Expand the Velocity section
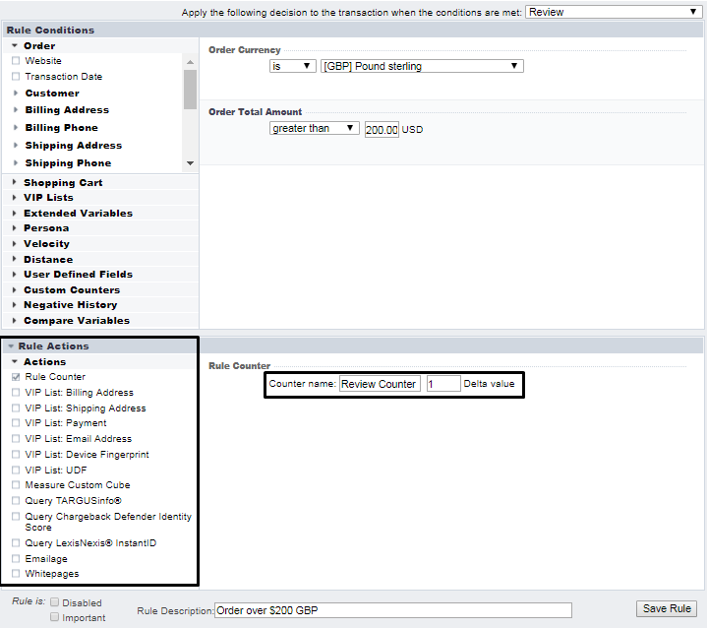Screen dimensions: 707x628 pyautogui.click(x=15, y=243)
